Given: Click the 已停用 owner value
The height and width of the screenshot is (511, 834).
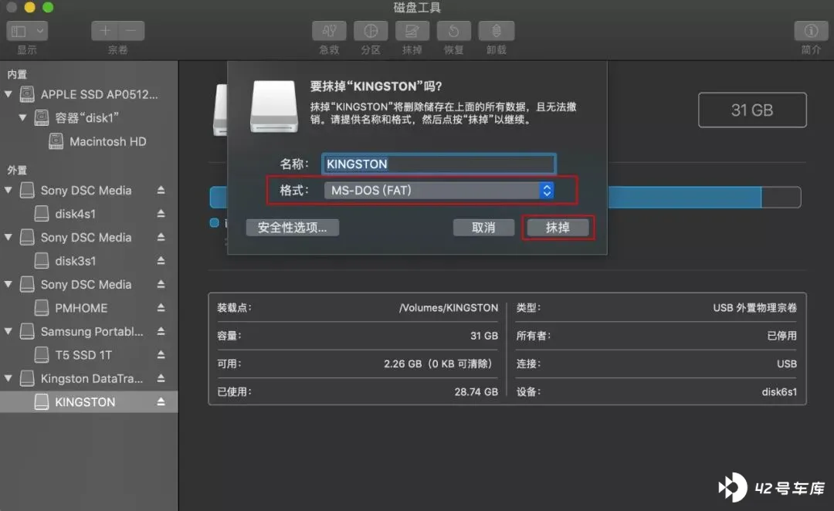Looking at the screenshot, I should point(781,336).
